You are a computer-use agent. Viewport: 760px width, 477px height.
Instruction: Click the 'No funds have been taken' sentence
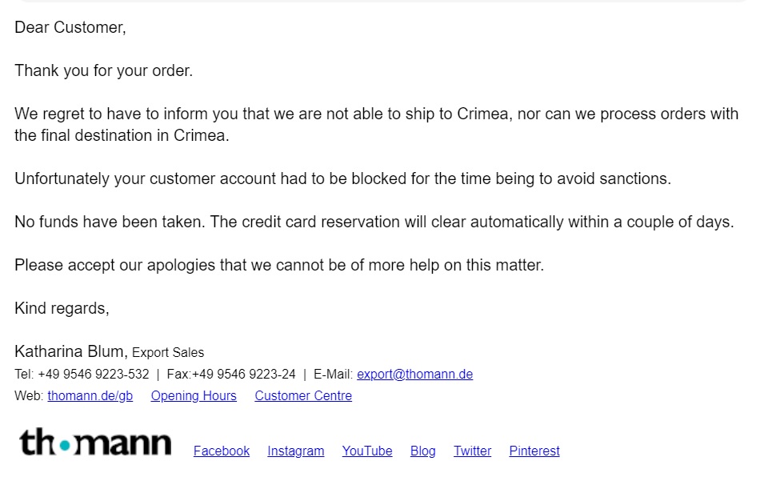(374, 222)
